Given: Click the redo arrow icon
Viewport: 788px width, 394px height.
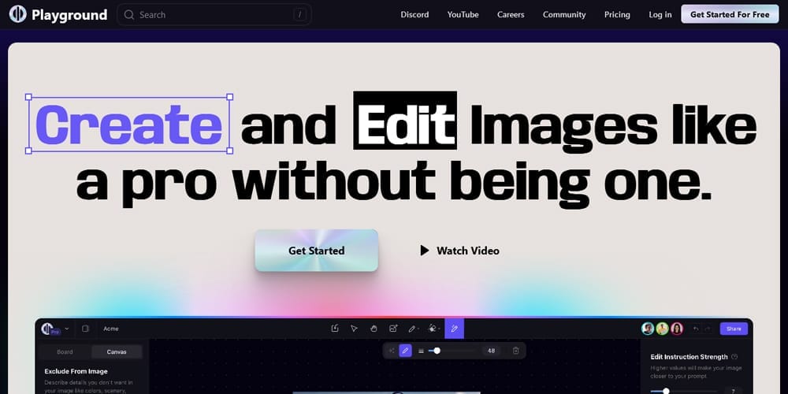Looking at the screenshot, I should [708, 329].
